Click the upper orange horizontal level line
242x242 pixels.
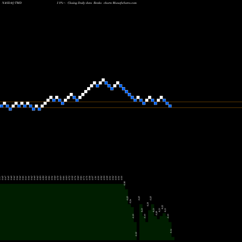(x=121, y=102)
